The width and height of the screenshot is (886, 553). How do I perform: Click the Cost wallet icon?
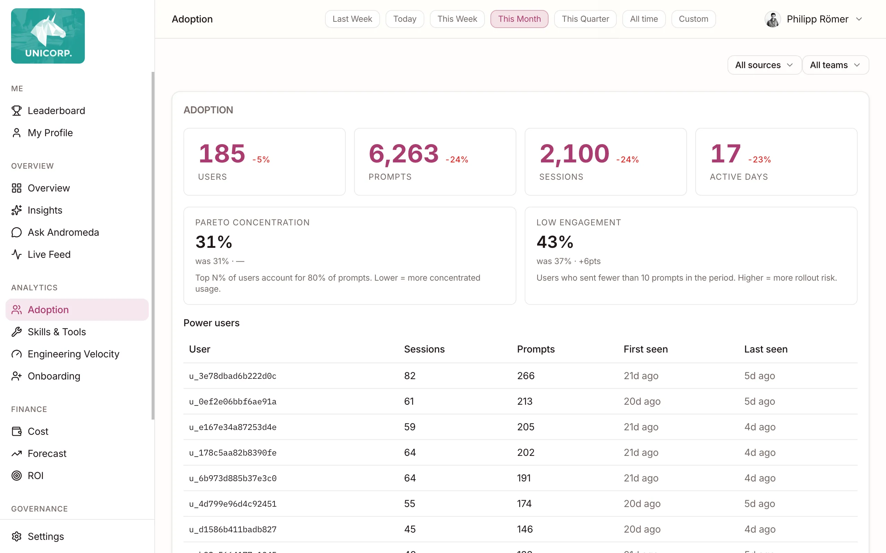tap(17, 432)
